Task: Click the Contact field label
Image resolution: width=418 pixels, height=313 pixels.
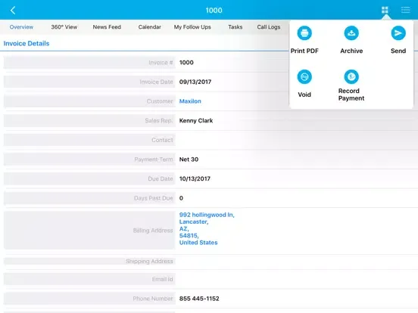Action: click(162, 140)
